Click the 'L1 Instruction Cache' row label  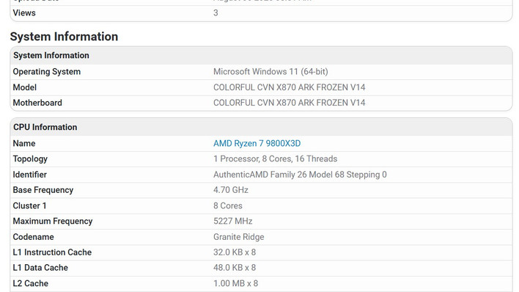pos(52,252)
